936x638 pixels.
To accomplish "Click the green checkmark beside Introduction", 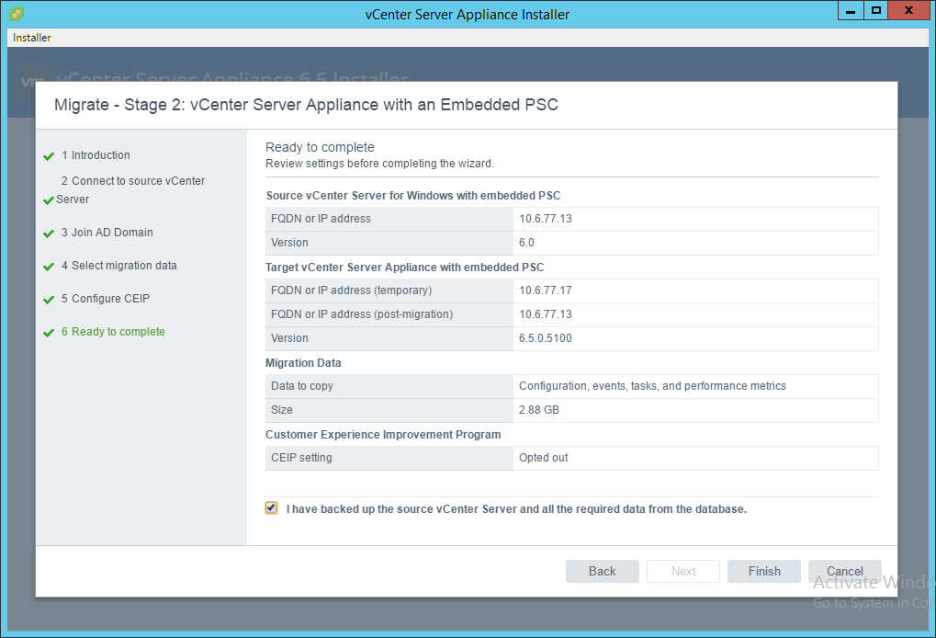I will (x=49, y=156).
